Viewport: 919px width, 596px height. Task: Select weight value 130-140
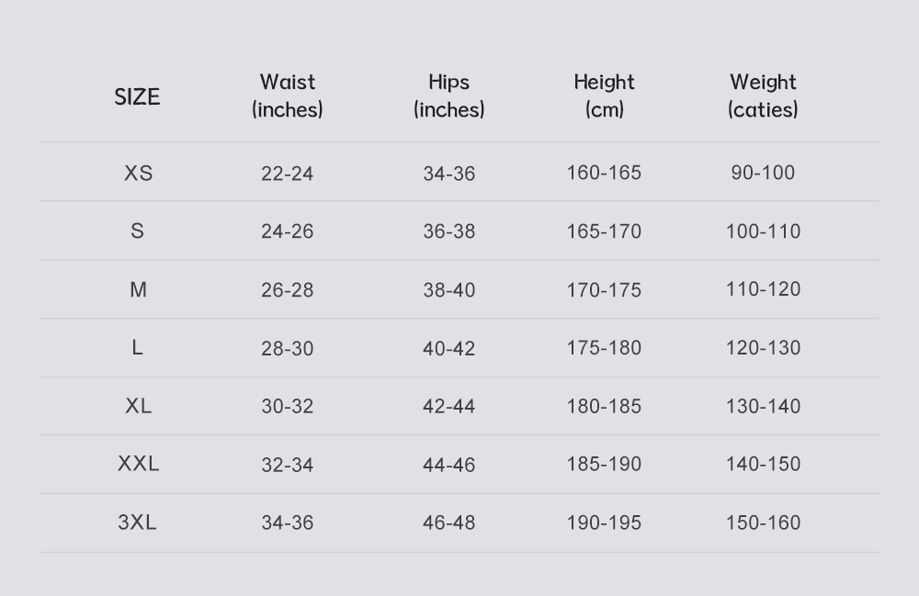[763, 406]
